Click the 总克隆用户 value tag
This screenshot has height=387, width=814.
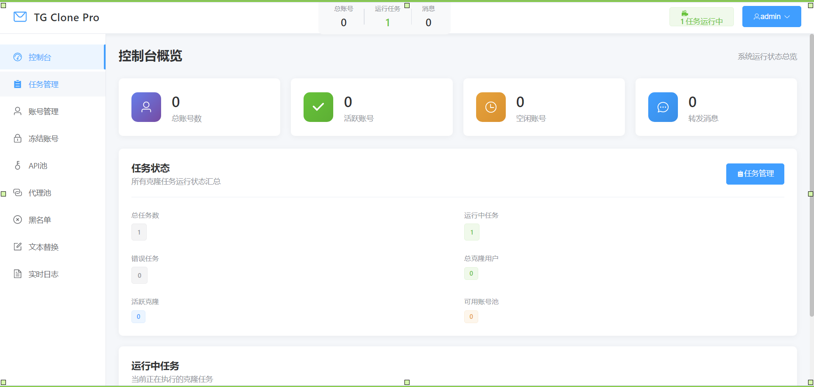click(471, 274)
